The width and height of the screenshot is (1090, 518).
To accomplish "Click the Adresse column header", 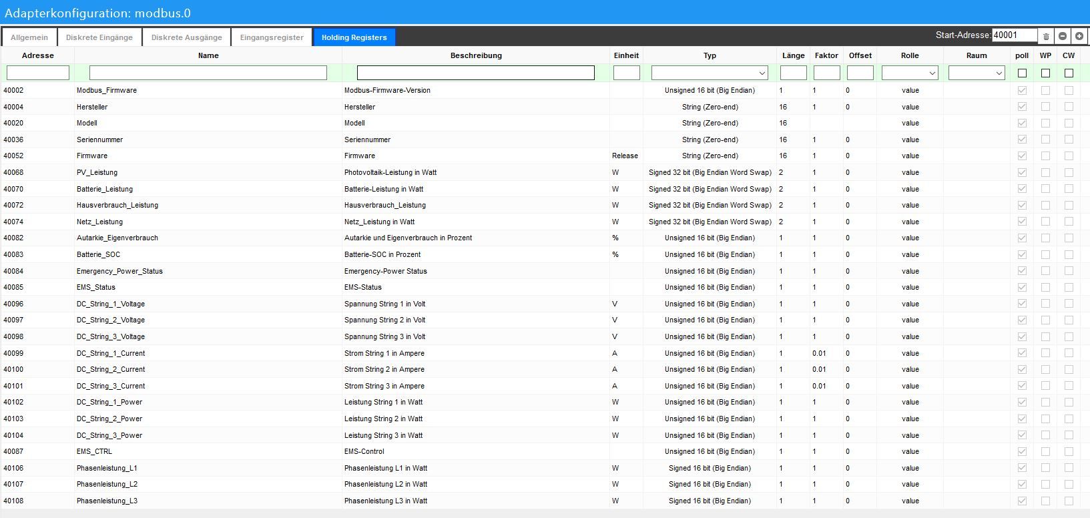I will point(38,55).
